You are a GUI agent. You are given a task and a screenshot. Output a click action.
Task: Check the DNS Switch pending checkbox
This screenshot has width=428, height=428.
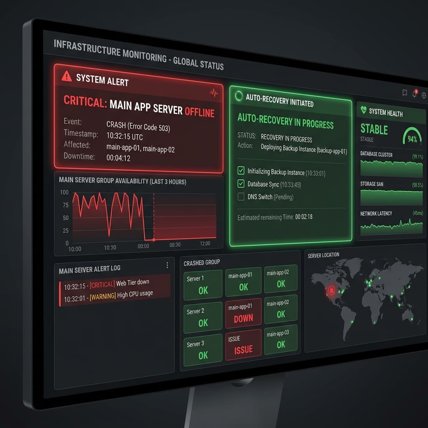[x=241, y=196]
